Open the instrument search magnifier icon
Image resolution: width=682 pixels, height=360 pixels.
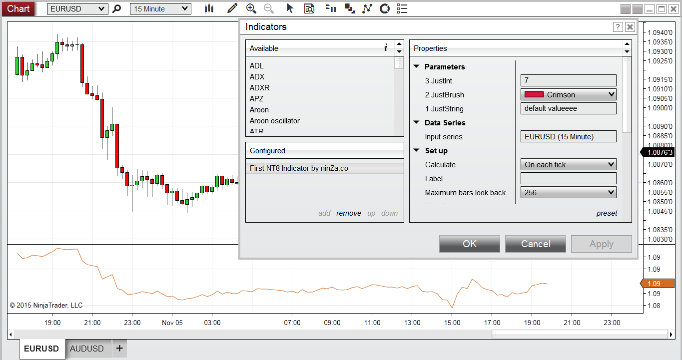(x=116, y=8)
